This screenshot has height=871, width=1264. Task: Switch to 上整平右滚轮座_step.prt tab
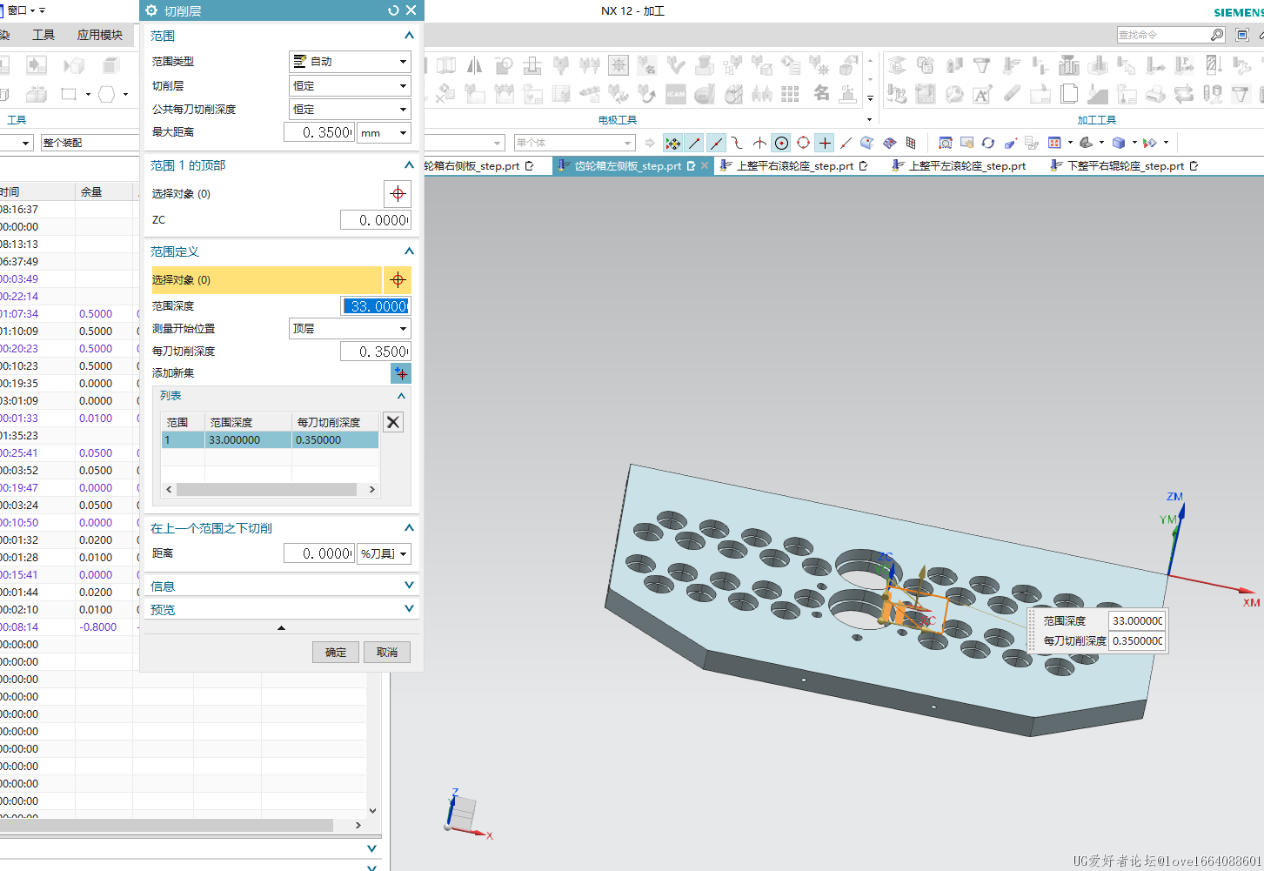tap(794, 165)
